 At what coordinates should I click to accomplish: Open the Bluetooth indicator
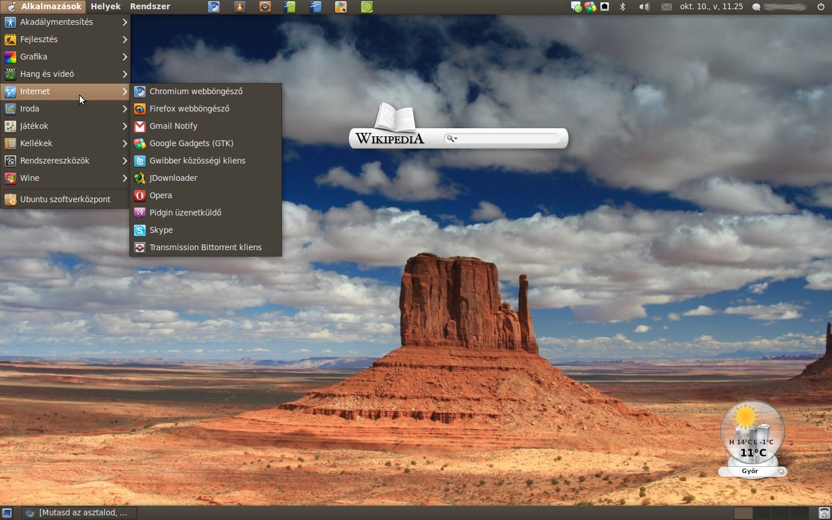pos(622,7)
